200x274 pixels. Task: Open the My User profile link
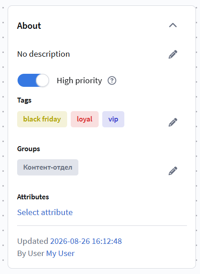60,253
